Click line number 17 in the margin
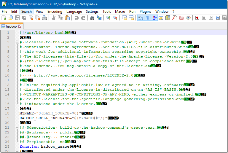Screen dimensions: 228x153 point(7,109)
